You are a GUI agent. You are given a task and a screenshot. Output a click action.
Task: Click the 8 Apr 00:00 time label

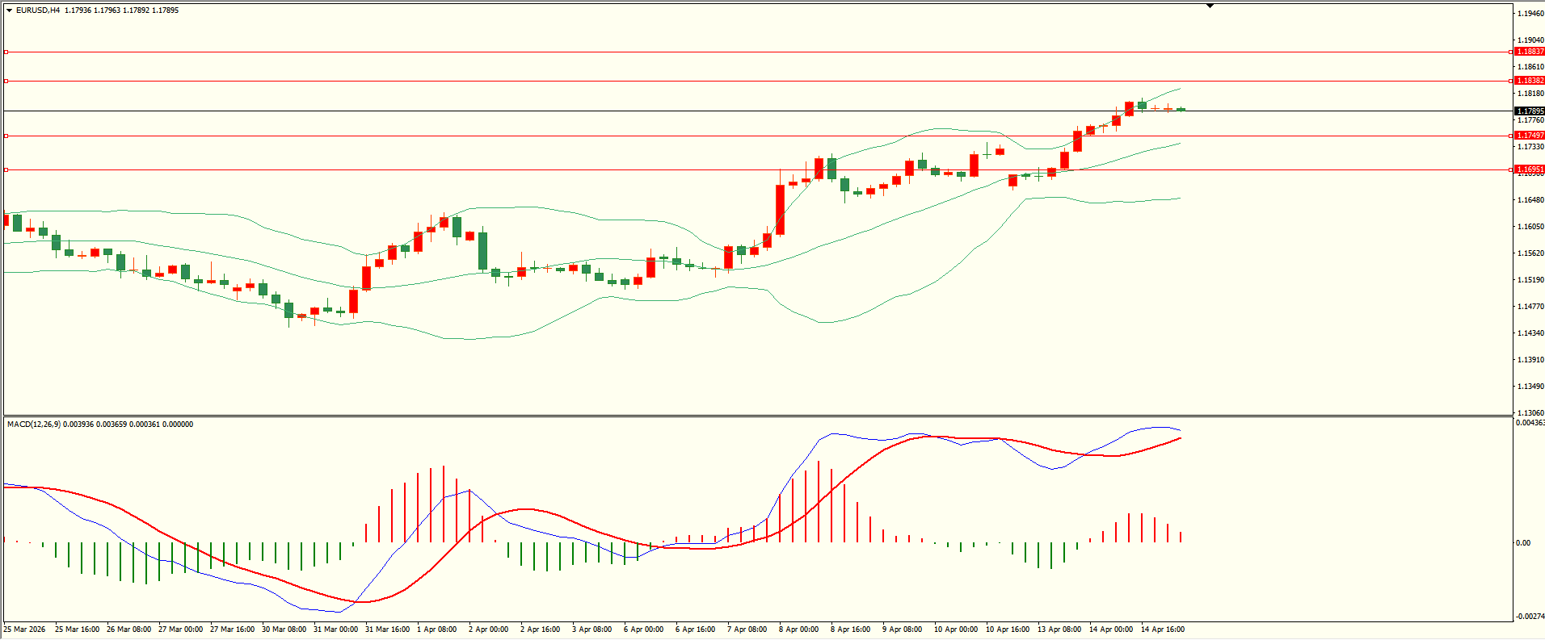coord(798,630)
